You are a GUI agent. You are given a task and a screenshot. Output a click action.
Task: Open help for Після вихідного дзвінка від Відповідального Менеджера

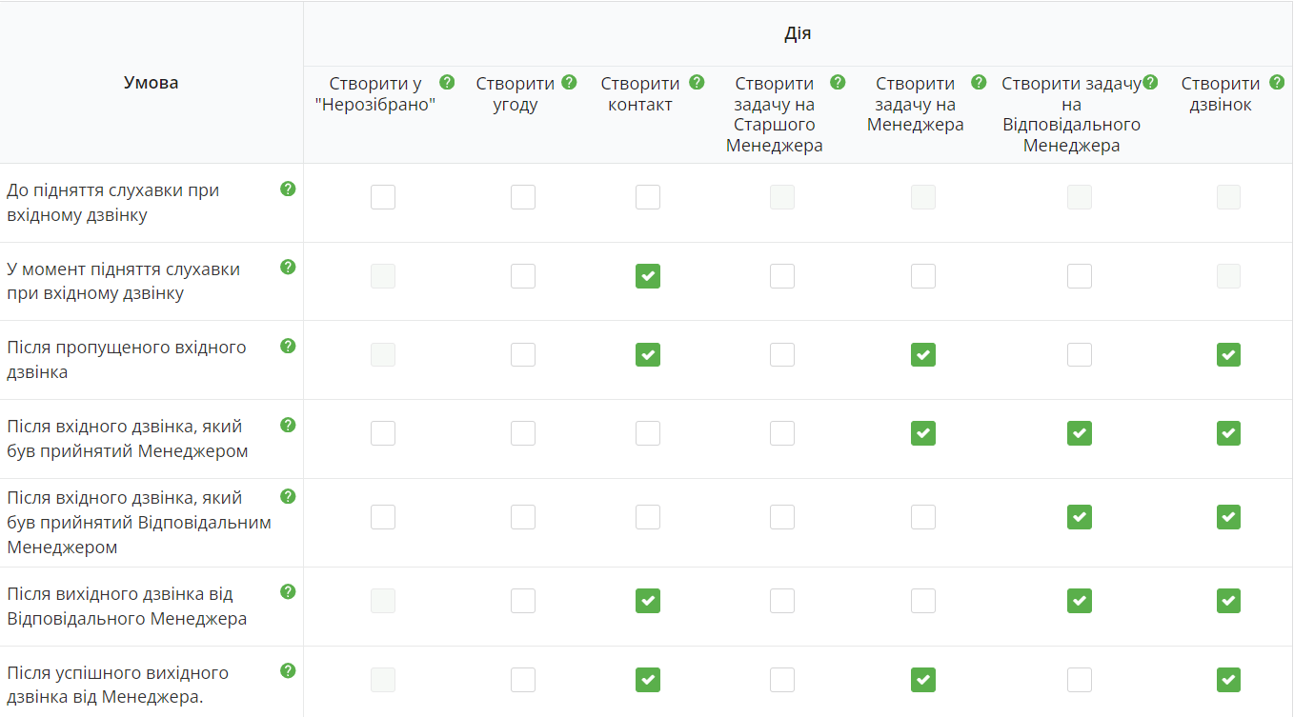point(288,591)
